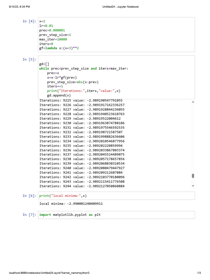Click the page number '1/3'
Viewport: 210px width, 280px height.
click(199, 273)
